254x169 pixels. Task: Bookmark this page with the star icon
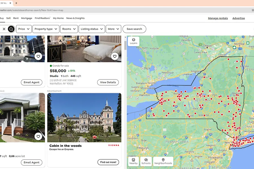(x=253, y=10)
